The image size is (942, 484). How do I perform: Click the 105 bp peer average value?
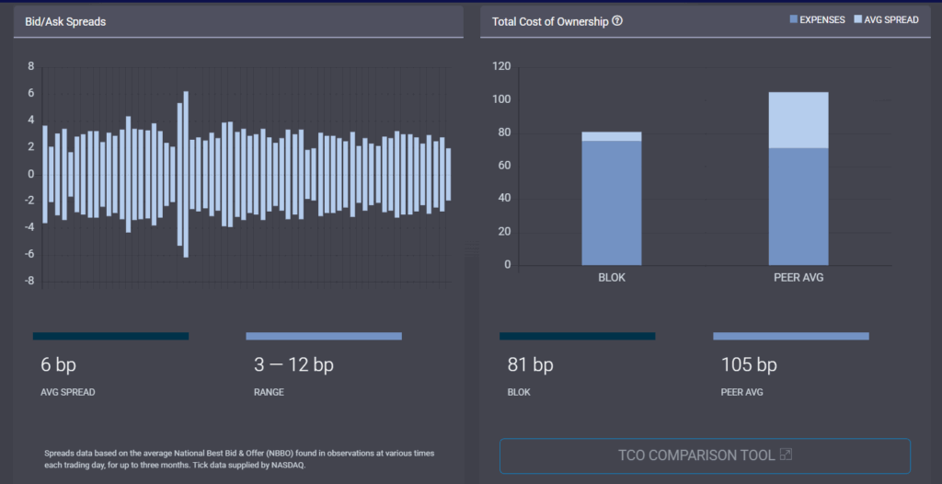point(749,364)
